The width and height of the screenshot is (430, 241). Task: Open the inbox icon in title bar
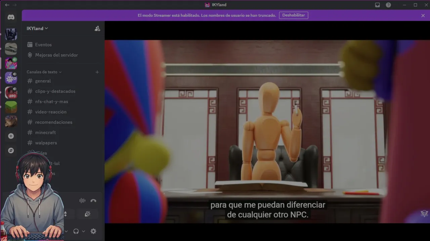378,5
